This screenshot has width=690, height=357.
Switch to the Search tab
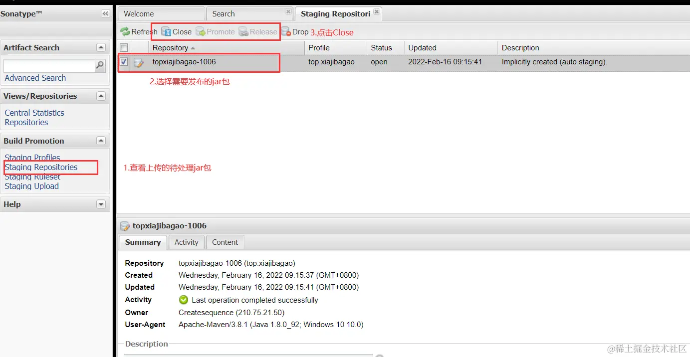249,14
